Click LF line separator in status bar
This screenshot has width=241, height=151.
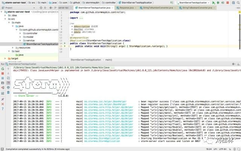pos(215,149)
